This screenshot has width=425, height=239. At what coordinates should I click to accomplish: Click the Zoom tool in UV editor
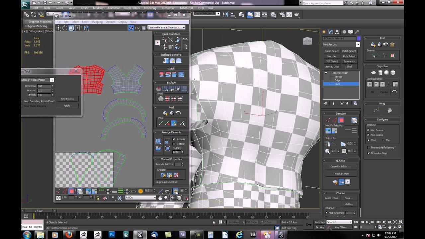coord(166,198)
